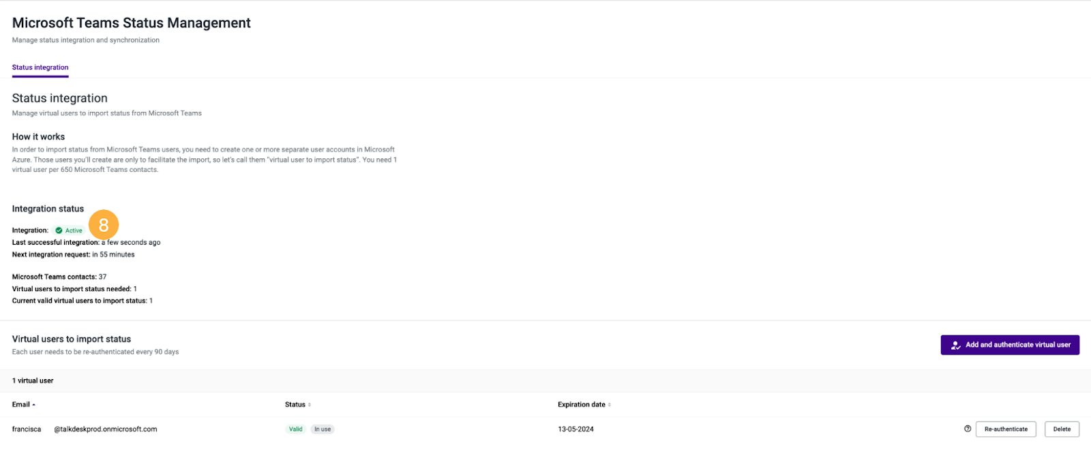
Task: Click Add and authenticate virtual user button
Action: coord(1010,345)
